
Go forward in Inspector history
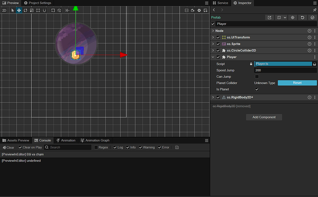click(222, 10)
